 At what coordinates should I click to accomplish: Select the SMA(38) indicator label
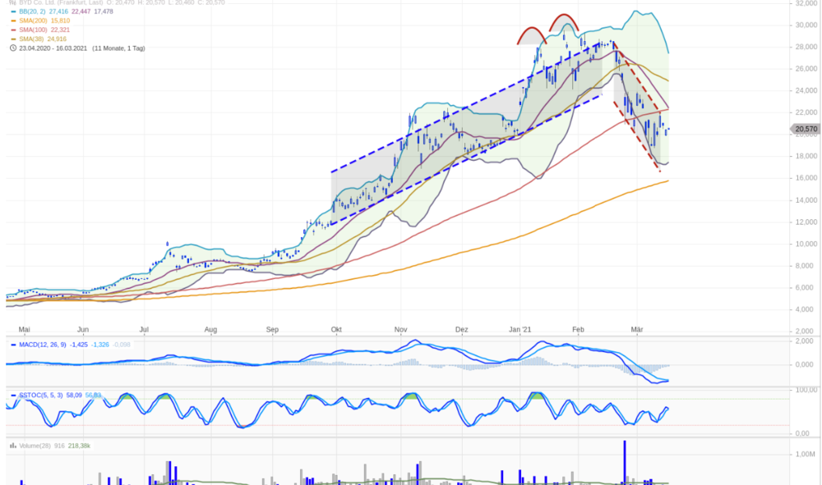(31, 39)
